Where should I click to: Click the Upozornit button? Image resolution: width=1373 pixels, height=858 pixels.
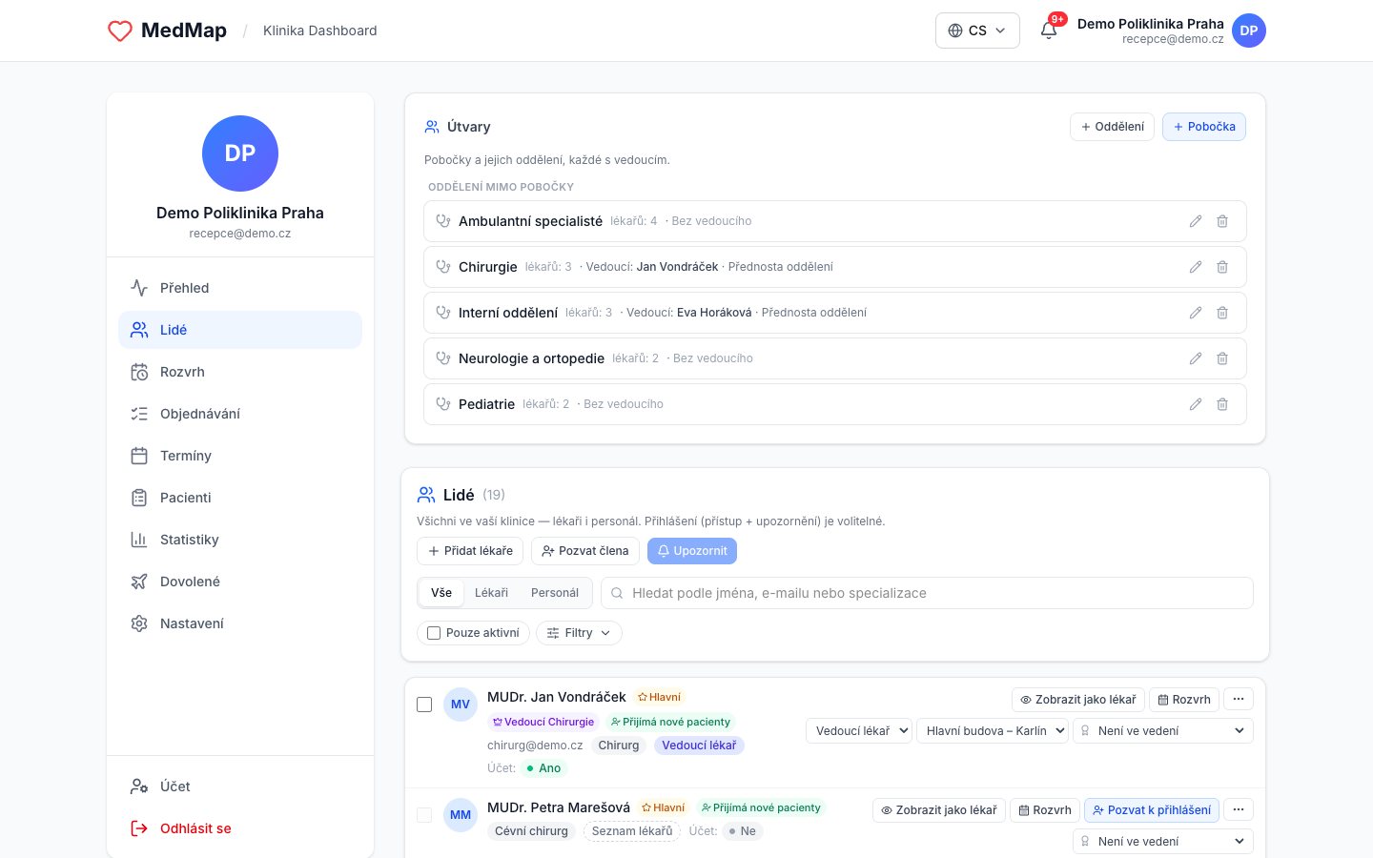(692, 551)
